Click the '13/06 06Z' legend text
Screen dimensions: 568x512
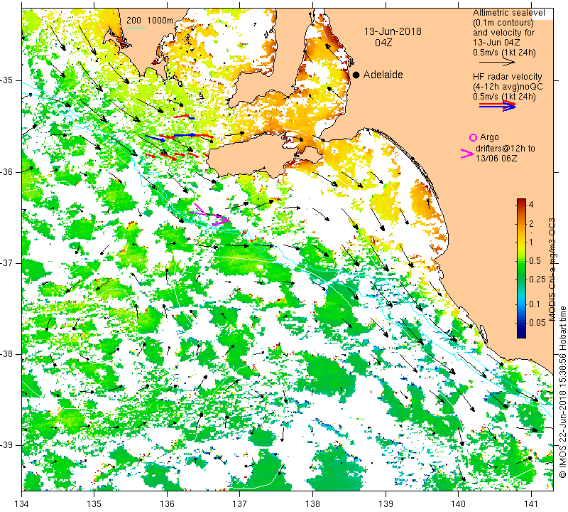click(x=496, y=158)
